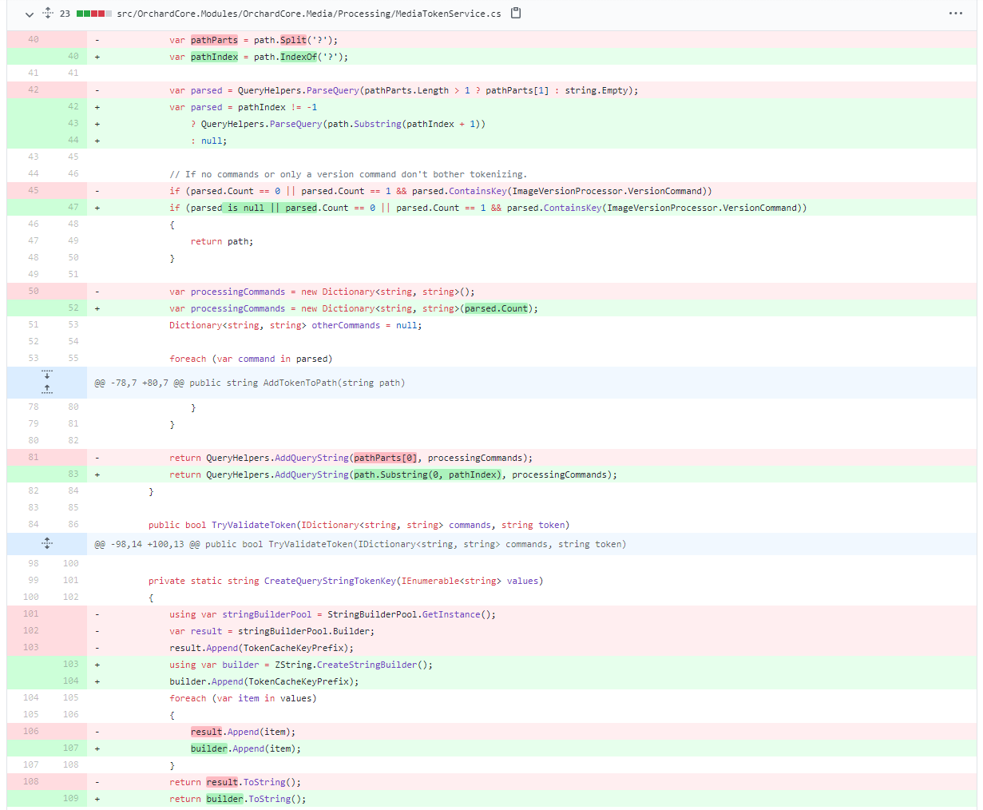
Task: Click highlighted 'path.Substring(0, pathIndex)' in added line
Action: [427, 474]
